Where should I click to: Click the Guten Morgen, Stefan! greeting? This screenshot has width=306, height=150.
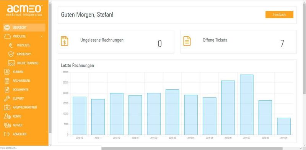click(87, 15)
